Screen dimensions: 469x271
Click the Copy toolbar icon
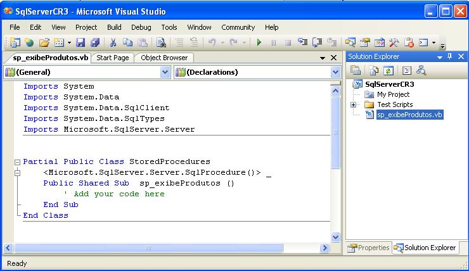(128, 42)
